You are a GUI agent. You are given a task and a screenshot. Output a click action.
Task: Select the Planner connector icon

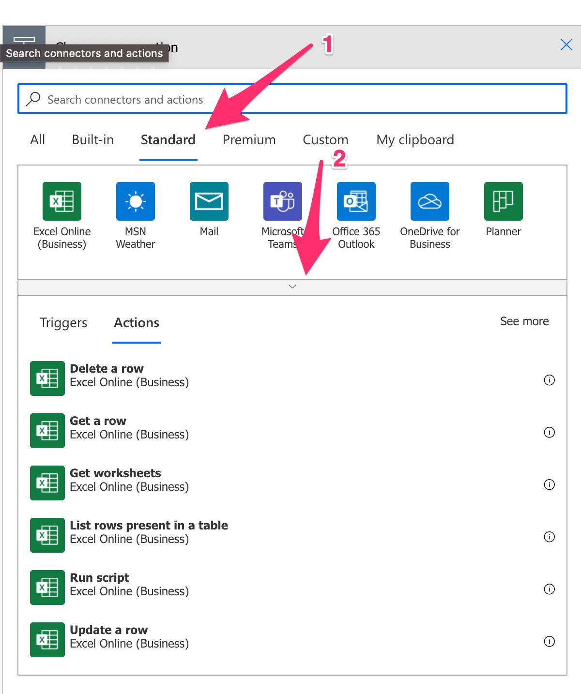click(503, 201)
